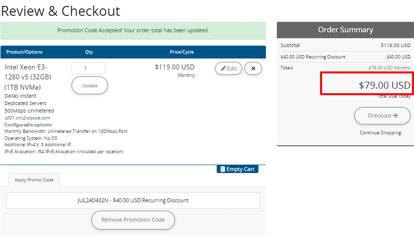Click the Order Summary header
The height and width of the screenshot is (236, 414).
[345, 30]
